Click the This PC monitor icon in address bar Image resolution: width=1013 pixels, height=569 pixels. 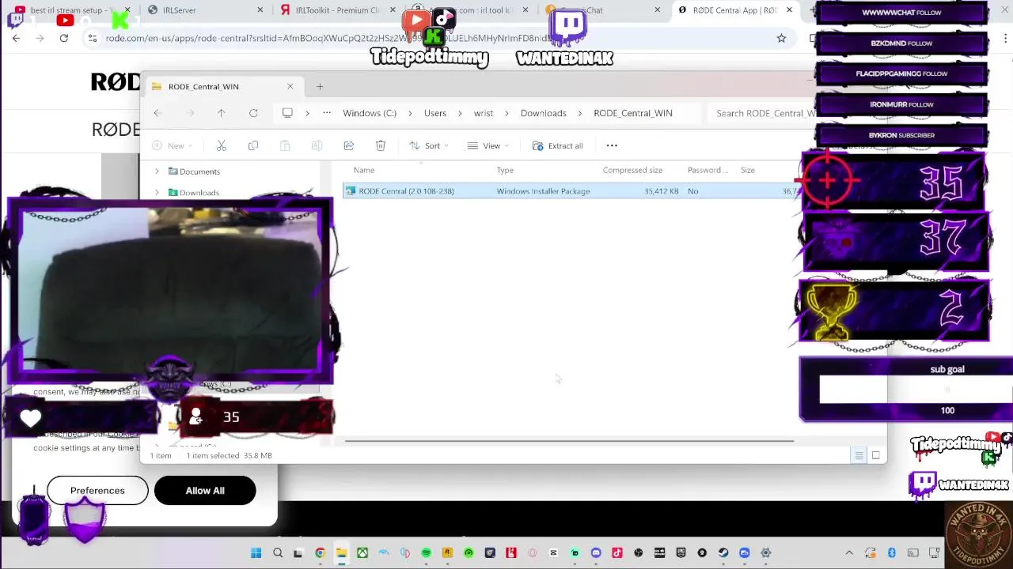[x=287, y=113]
